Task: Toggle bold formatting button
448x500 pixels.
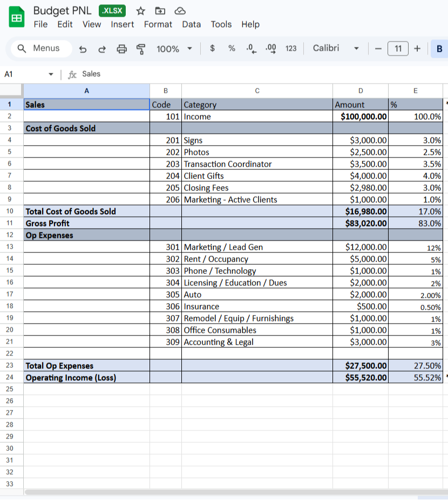Action: click(439, 49)
